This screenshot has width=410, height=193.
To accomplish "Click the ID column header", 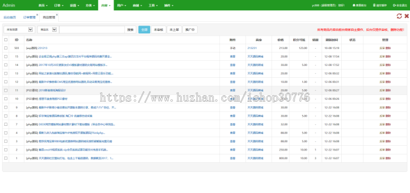I will pos(16,40).
